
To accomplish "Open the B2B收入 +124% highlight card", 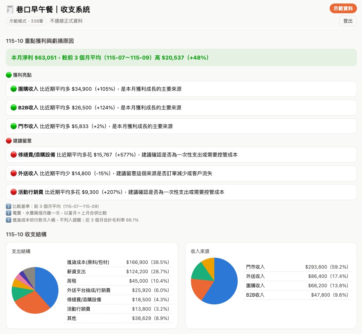I will click(x=181, y=107).
